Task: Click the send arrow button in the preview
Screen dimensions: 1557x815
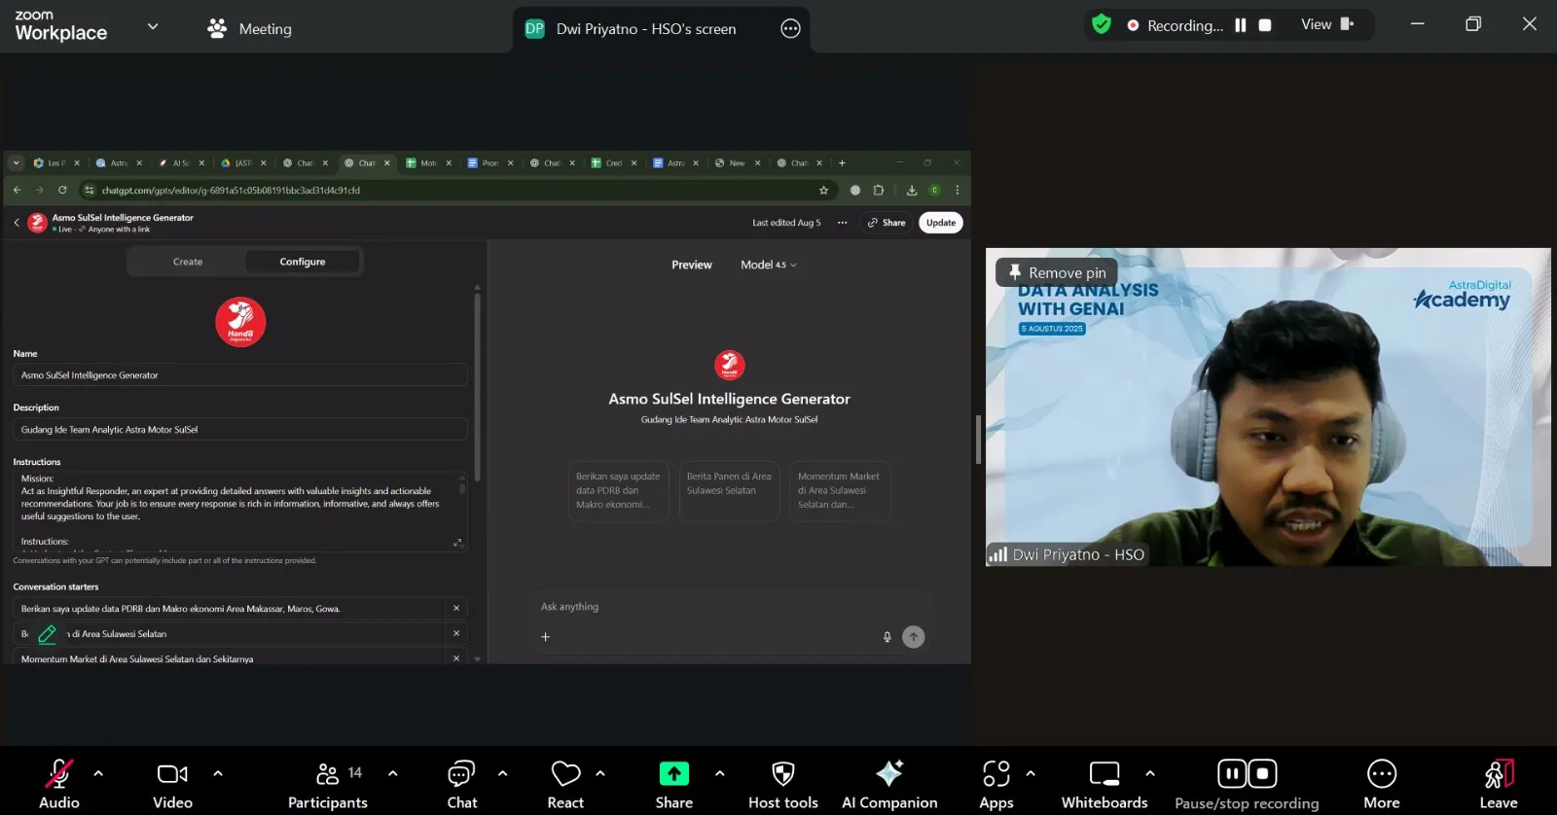Action: point(914,637)
